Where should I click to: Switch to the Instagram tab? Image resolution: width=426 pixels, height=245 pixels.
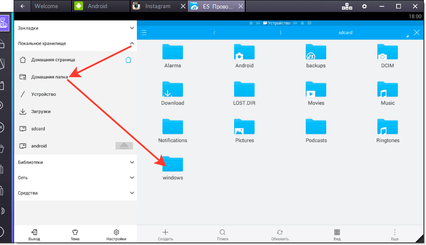(x=158, y=6)
